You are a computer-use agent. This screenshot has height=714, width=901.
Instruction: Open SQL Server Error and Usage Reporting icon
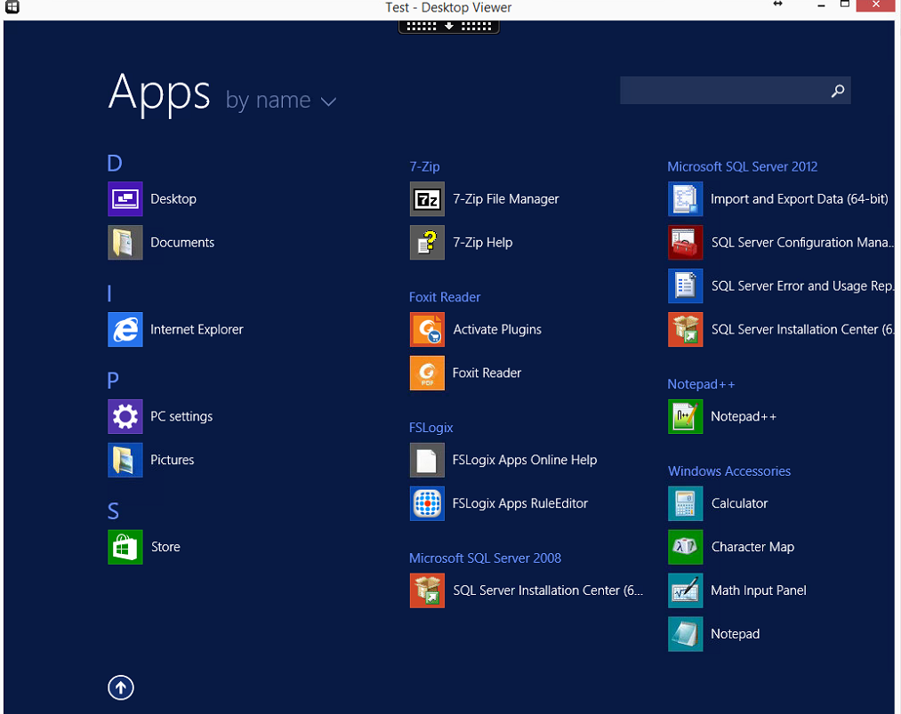[686, 286]
